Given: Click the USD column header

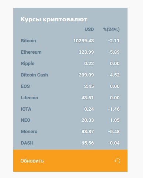Looking at the screenshot, I should coord(89,29).
